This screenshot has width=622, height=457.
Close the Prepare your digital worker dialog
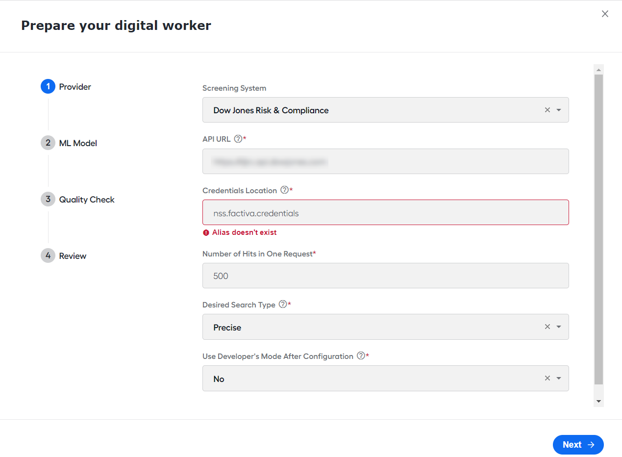pyautogui.click(x=605, y=14)
